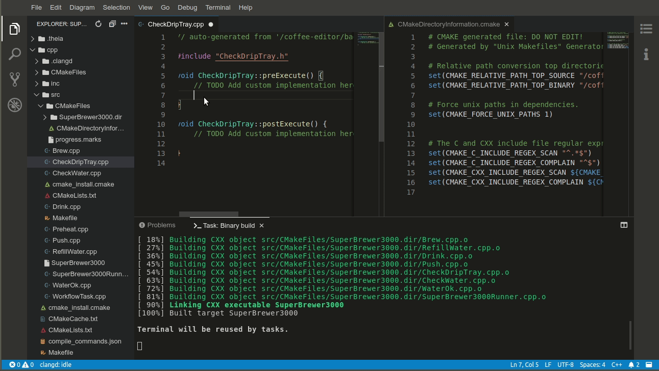
Task: Open the Diagram menu
Action: point(82,7)
